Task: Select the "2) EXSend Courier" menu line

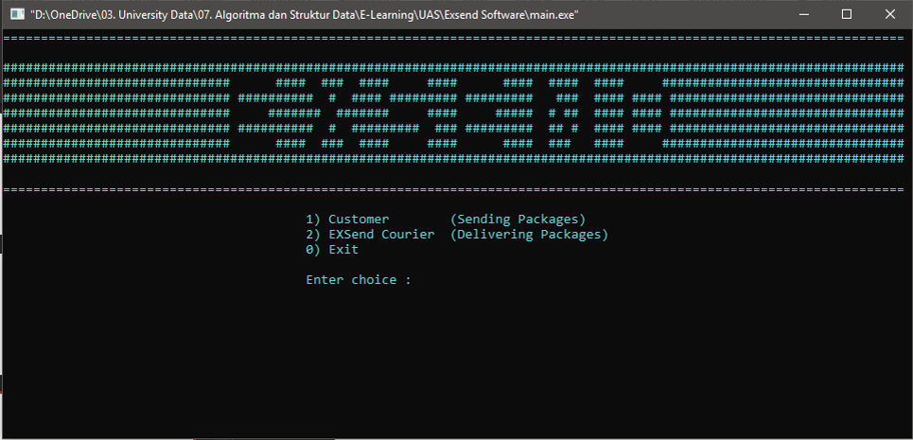Action: pyautogui.click(x=370, y=234)
